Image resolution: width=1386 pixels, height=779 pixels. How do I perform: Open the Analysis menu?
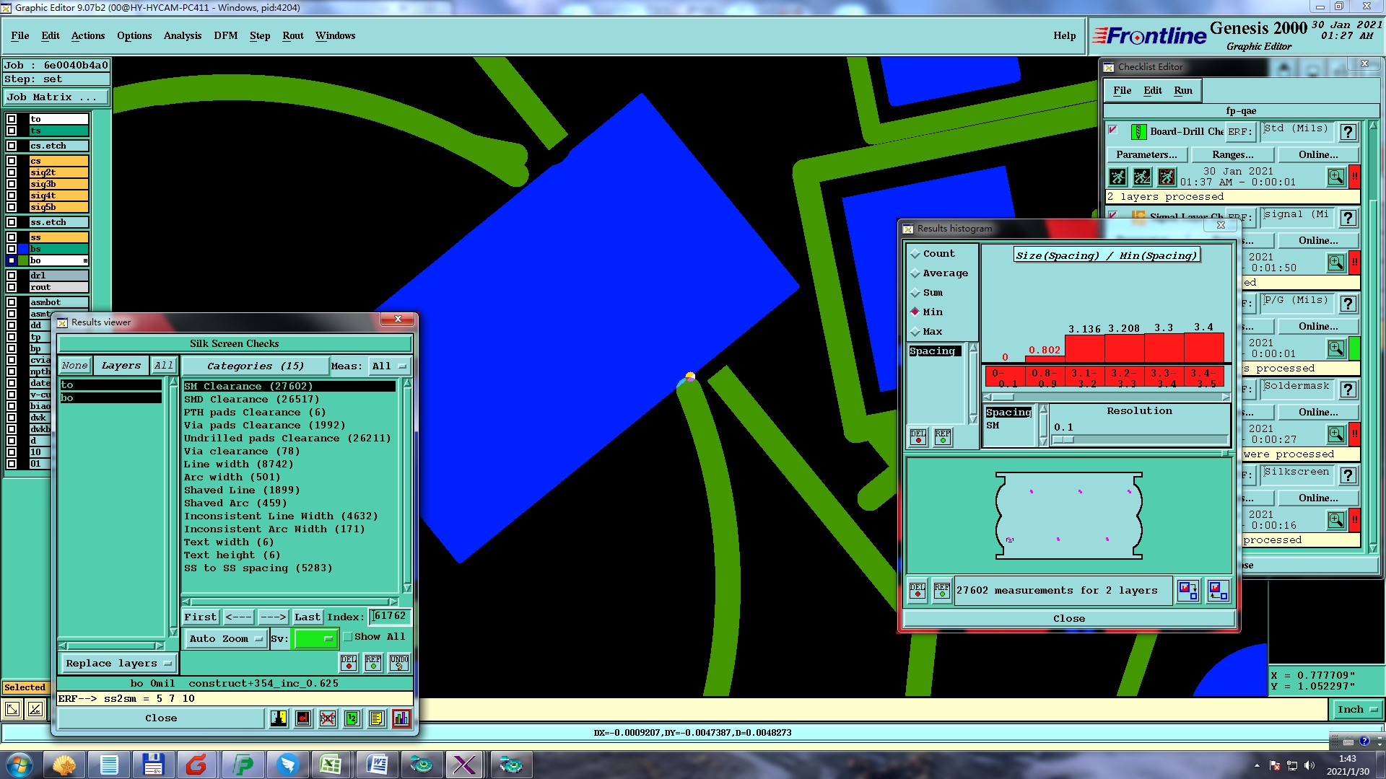[182, 35]
